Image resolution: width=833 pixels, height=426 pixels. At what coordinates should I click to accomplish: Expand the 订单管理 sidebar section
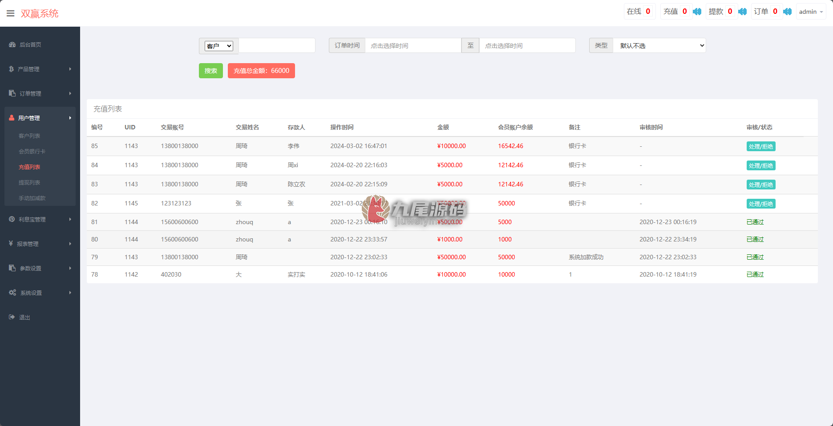[x=40, y=93]
